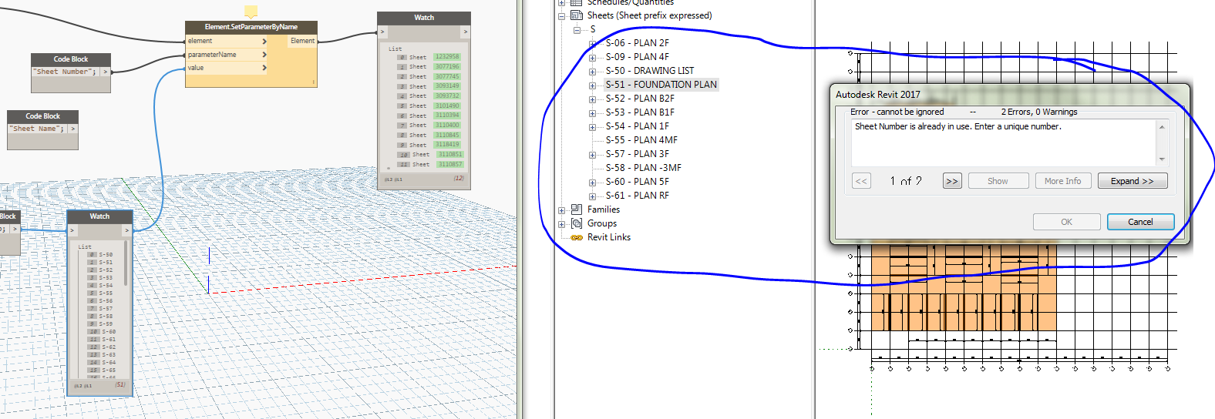
Task: Click element ID 3101490 in Watch list
Action: 447,106
